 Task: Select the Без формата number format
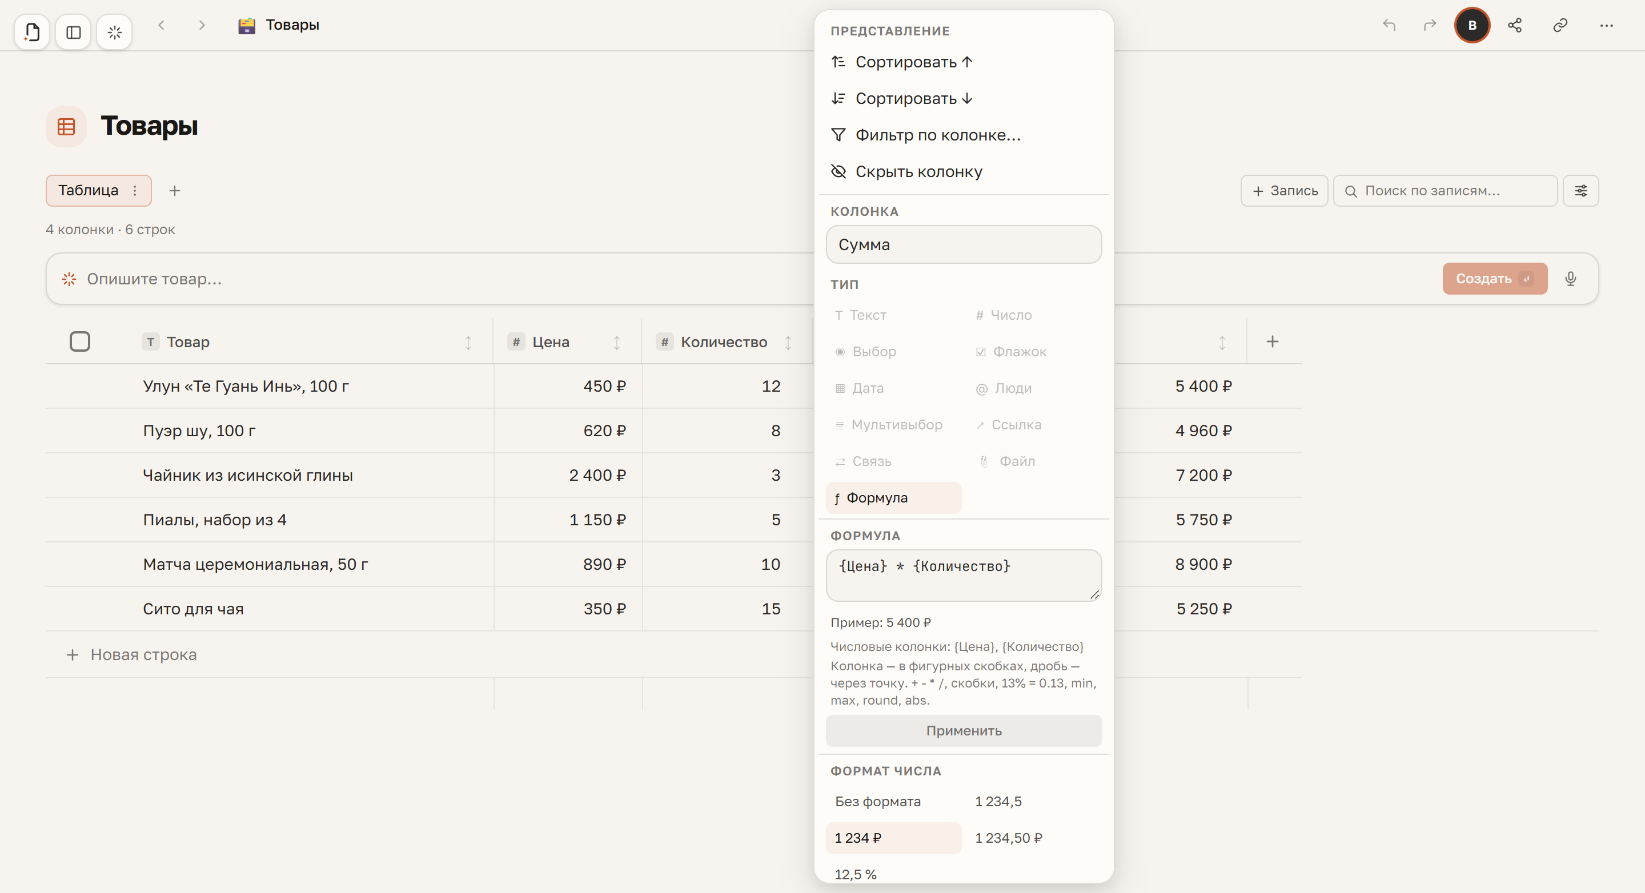point(893,801)
